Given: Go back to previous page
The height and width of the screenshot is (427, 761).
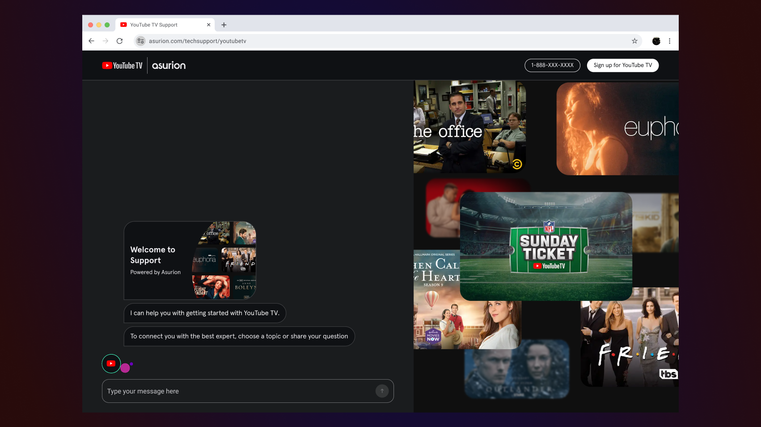Looking at the screenshot, I should pyautogui.click(x=92, y=41).
